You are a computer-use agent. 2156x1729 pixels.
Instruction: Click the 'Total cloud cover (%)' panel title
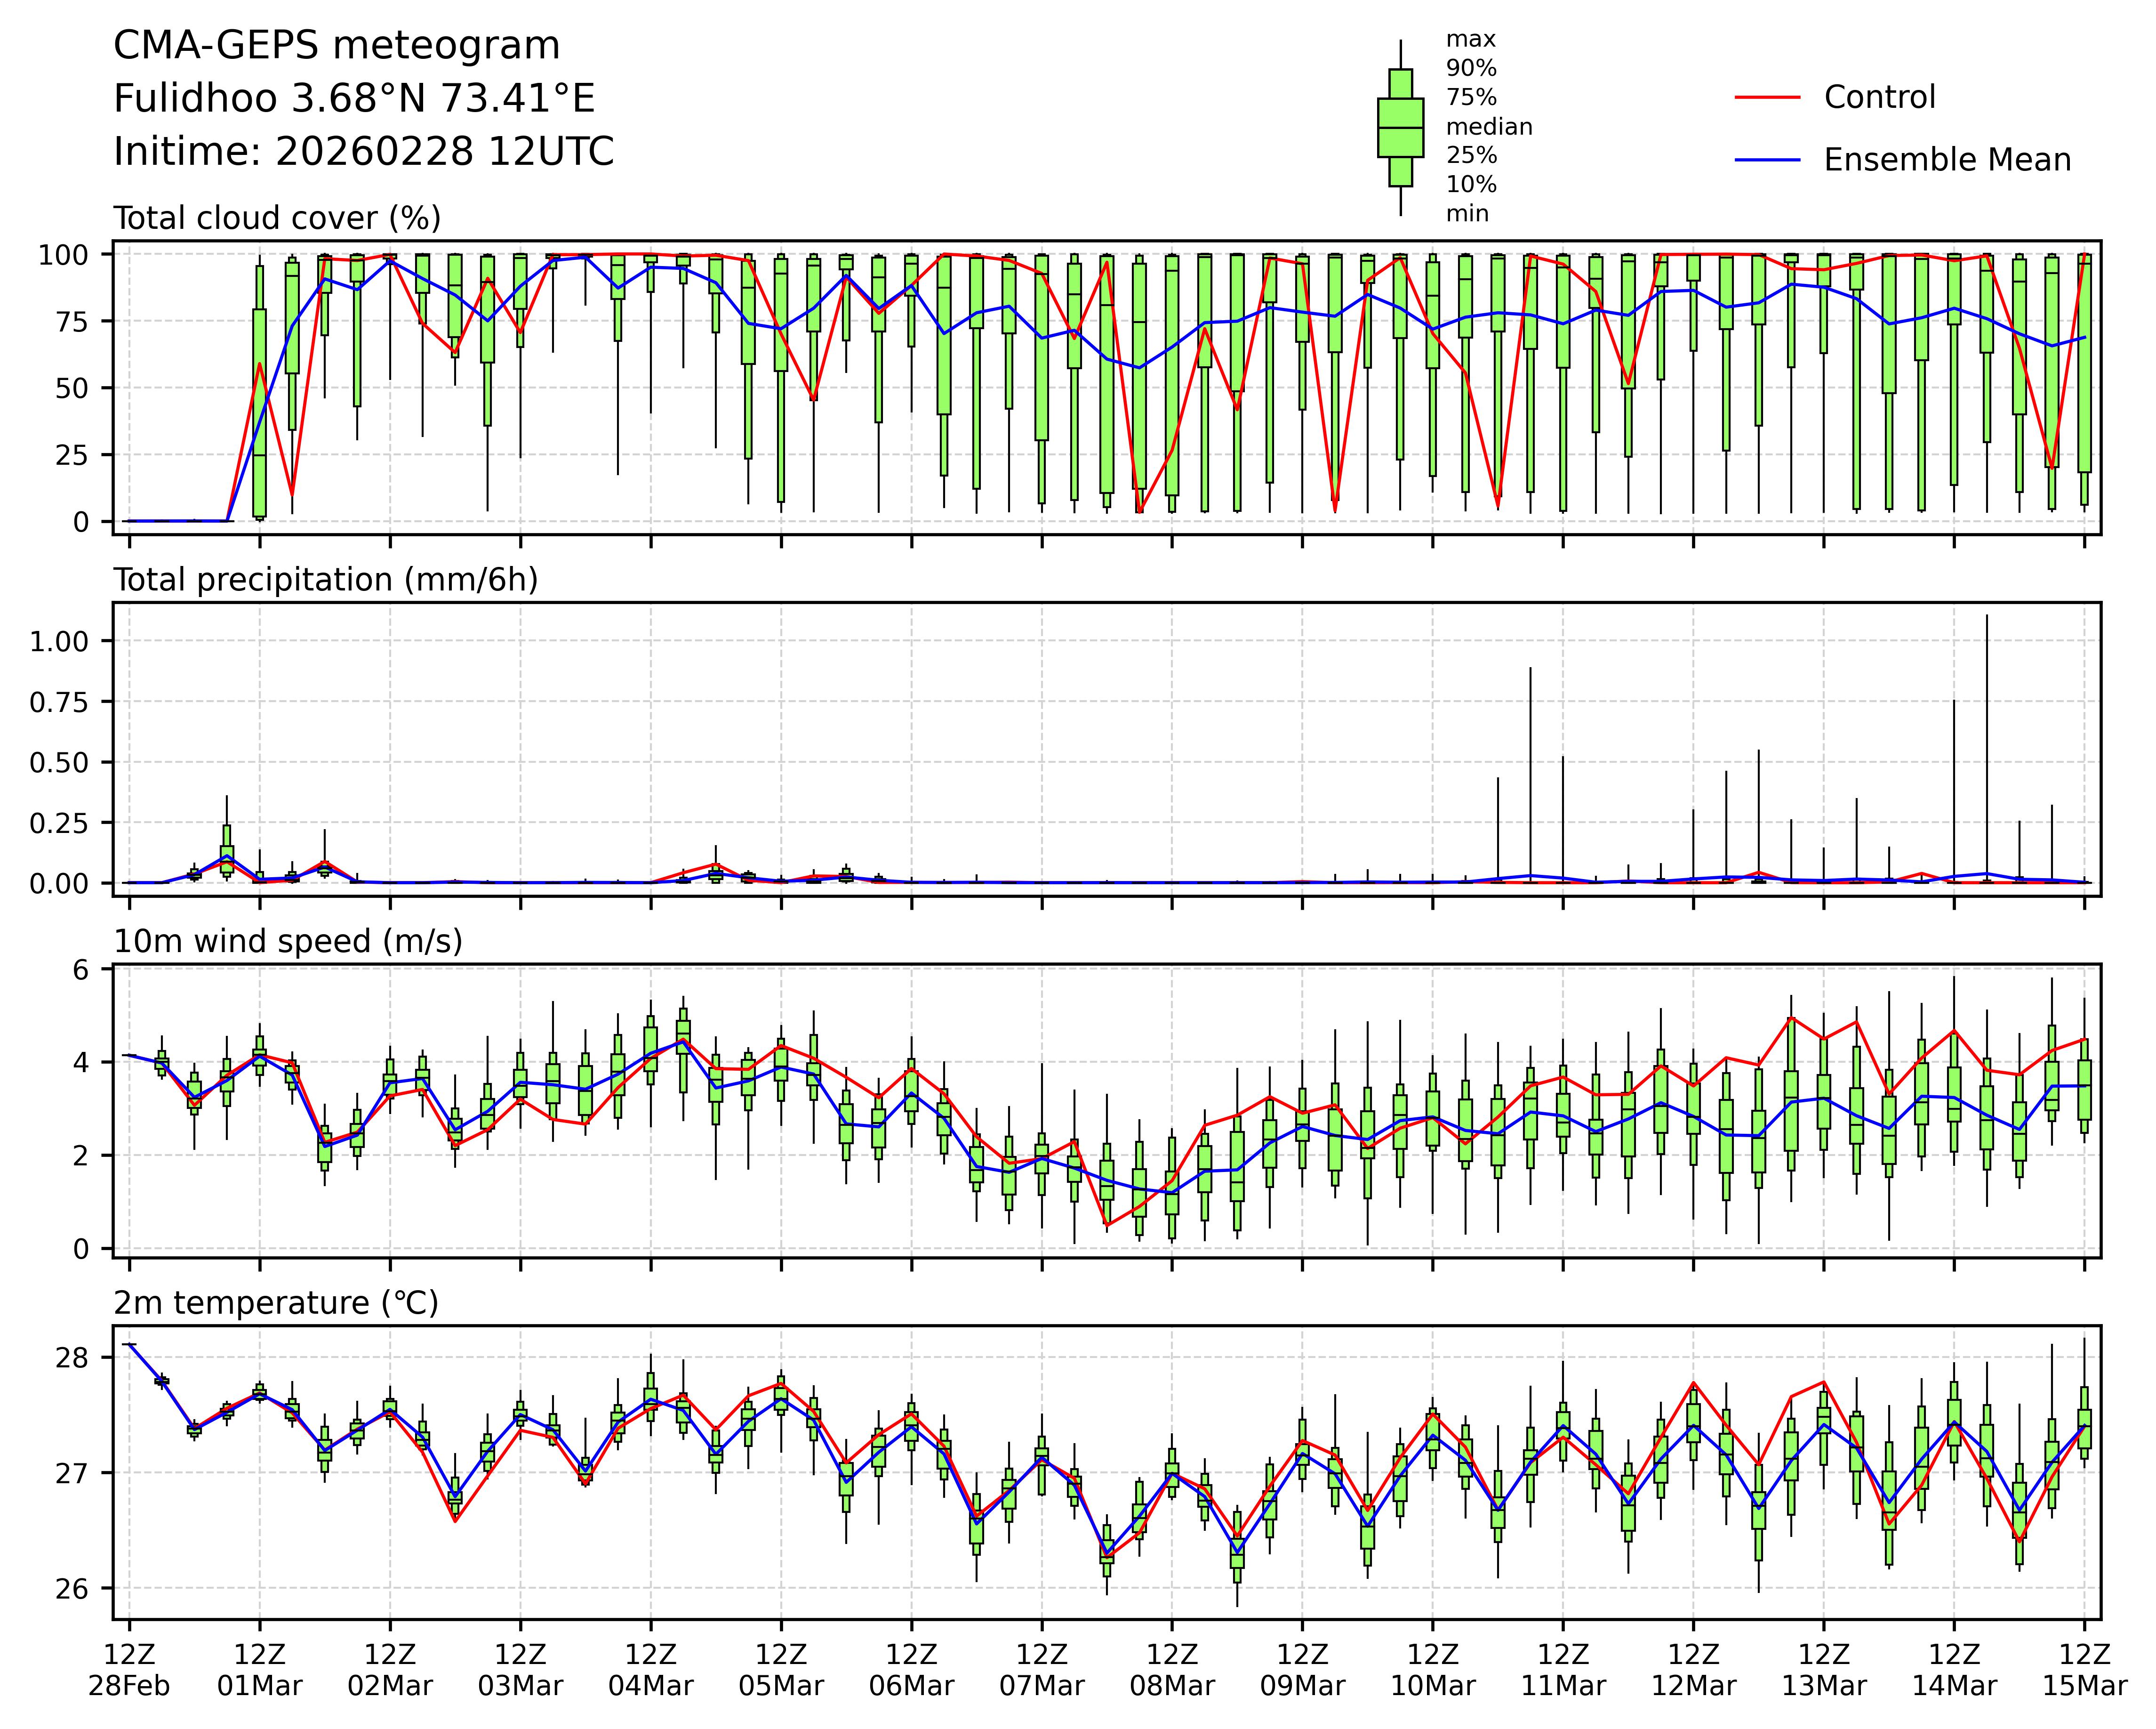click(x=277, y=218)
